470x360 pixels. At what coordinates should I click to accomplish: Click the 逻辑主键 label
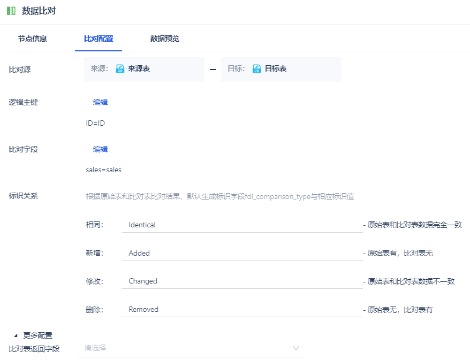click(x=23, y=102)
